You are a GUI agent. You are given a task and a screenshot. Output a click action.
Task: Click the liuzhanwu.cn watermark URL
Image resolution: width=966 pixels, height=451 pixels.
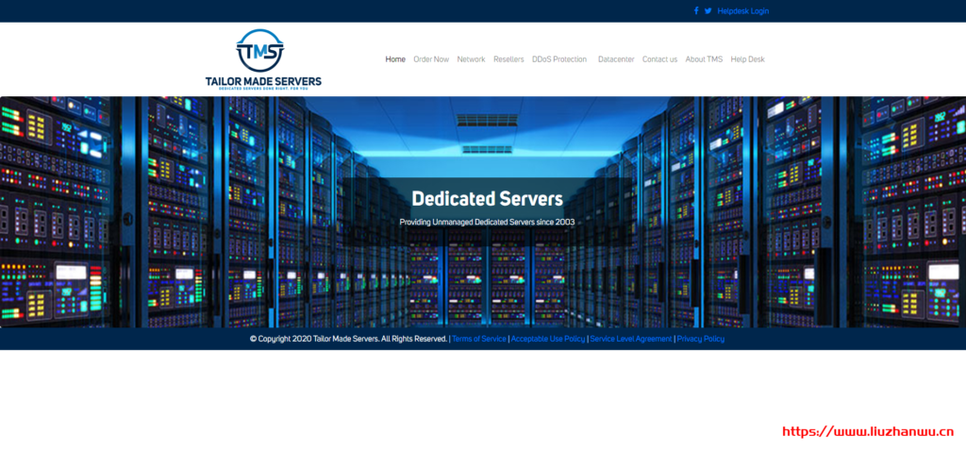click(869, 431)
